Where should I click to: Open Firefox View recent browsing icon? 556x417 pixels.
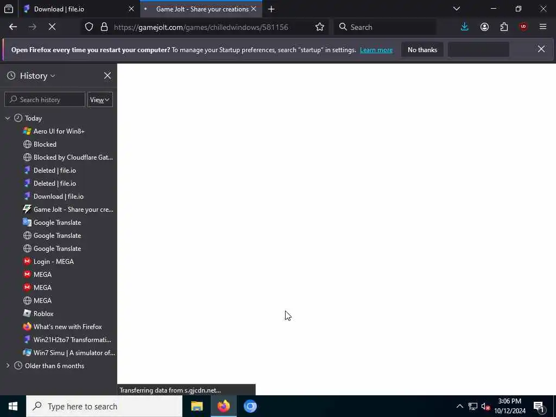point(9,9)
